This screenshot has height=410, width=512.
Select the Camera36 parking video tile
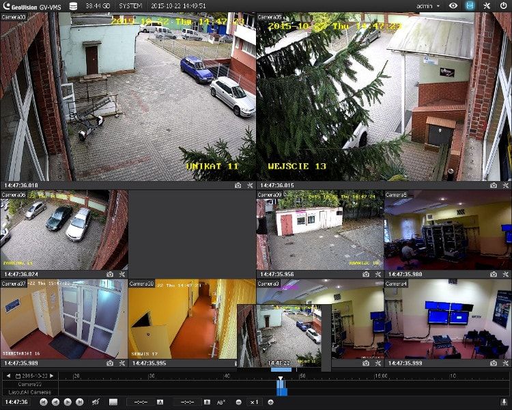(x=64, y=230)
